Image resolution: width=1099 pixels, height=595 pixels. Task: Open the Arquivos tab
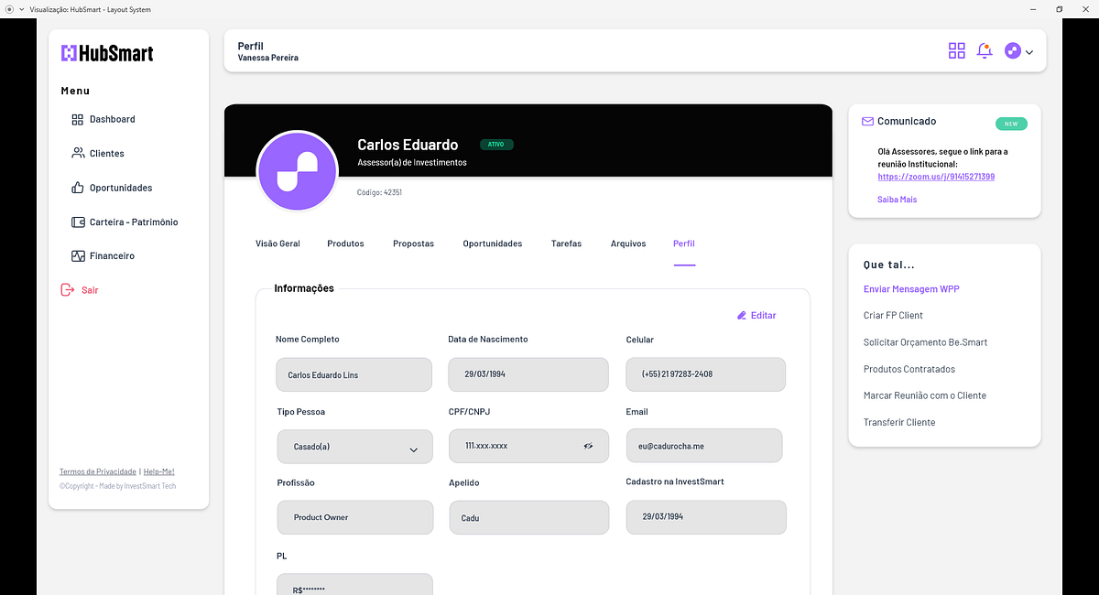tap(628, 243)
